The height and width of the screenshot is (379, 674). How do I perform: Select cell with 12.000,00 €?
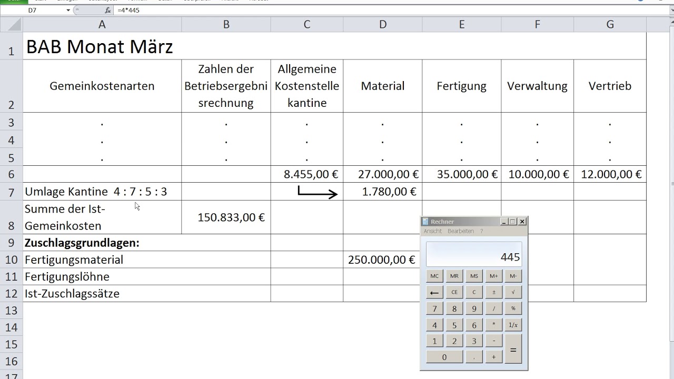tap(610, 174)
